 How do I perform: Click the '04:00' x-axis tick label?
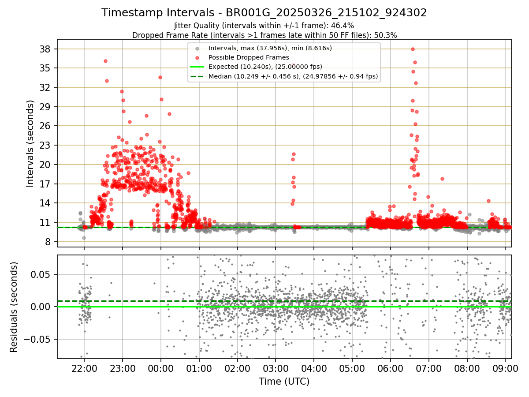pos(314,368)
